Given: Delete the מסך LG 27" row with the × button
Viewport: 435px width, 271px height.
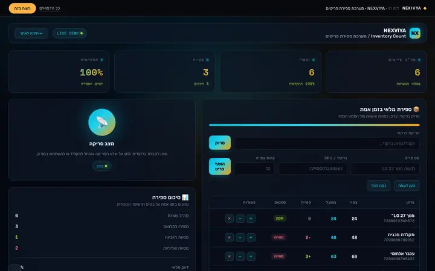Looking at the screenshot, I should coord(229,219).
